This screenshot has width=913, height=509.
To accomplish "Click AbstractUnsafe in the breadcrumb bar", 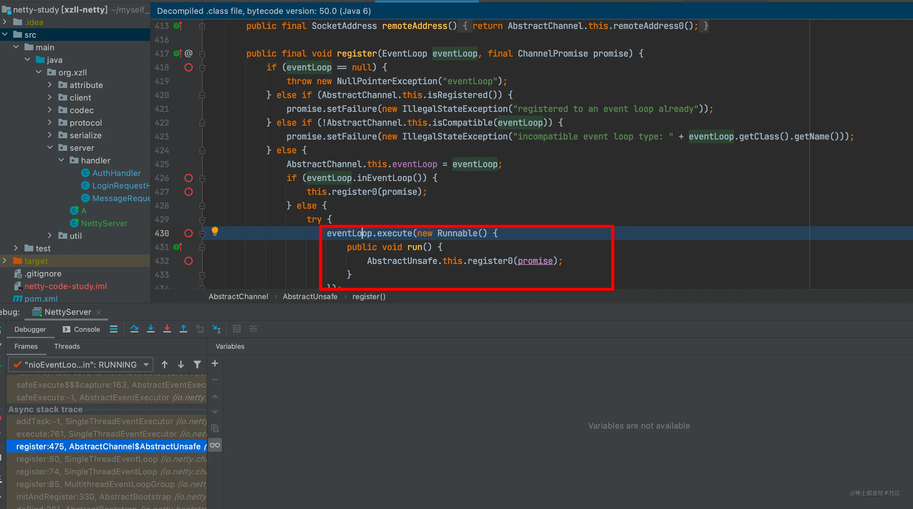I will [x=310, y=296].
